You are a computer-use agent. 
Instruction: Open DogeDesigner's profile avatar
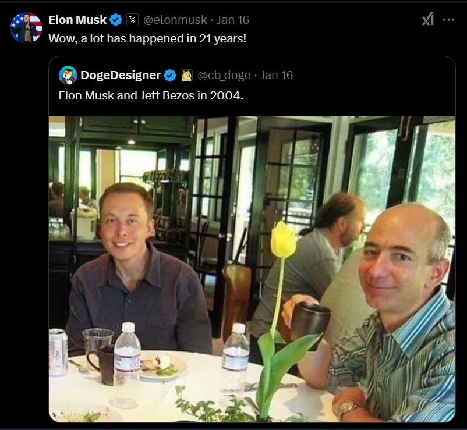tap(68, 75)
